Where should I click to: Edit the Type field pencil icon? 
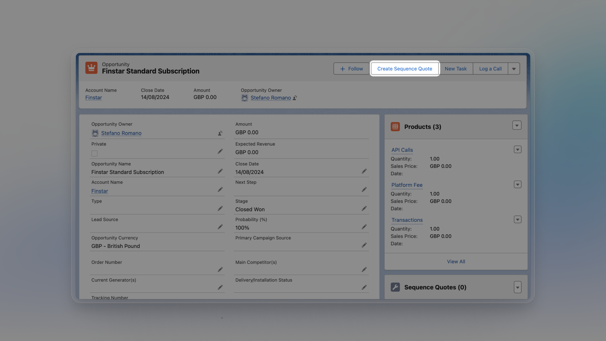click(220, 209)
